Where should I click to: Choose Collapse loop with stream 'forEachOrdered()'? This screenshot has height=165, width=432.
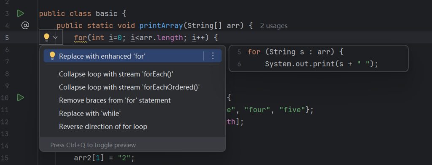click(129, 87)
